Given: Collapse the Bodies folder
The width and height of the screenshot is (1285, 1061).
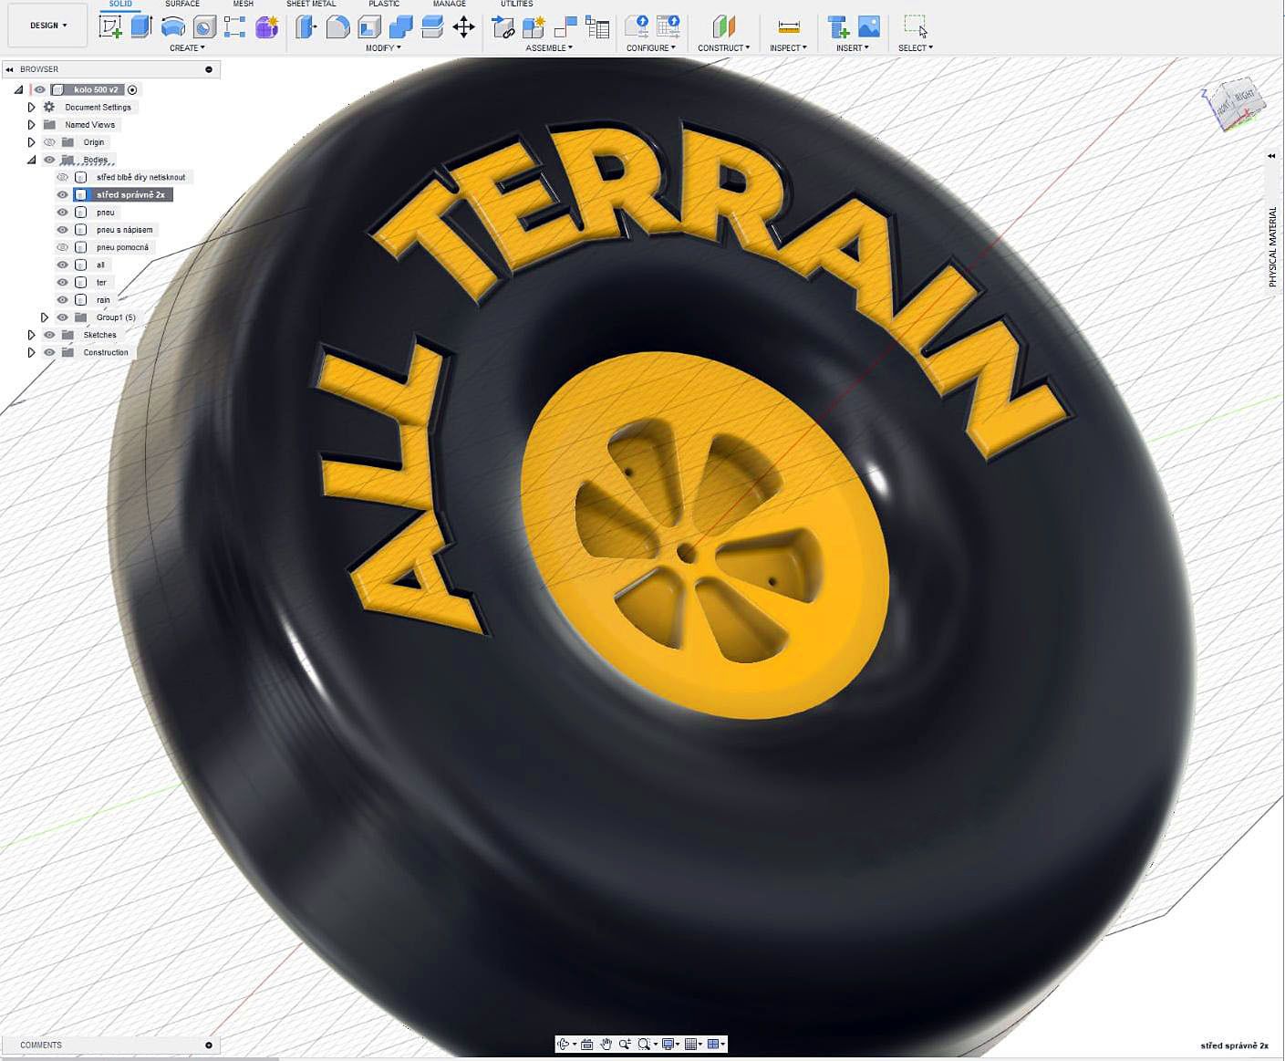Looking at the screenshot, I should [31, 160].
